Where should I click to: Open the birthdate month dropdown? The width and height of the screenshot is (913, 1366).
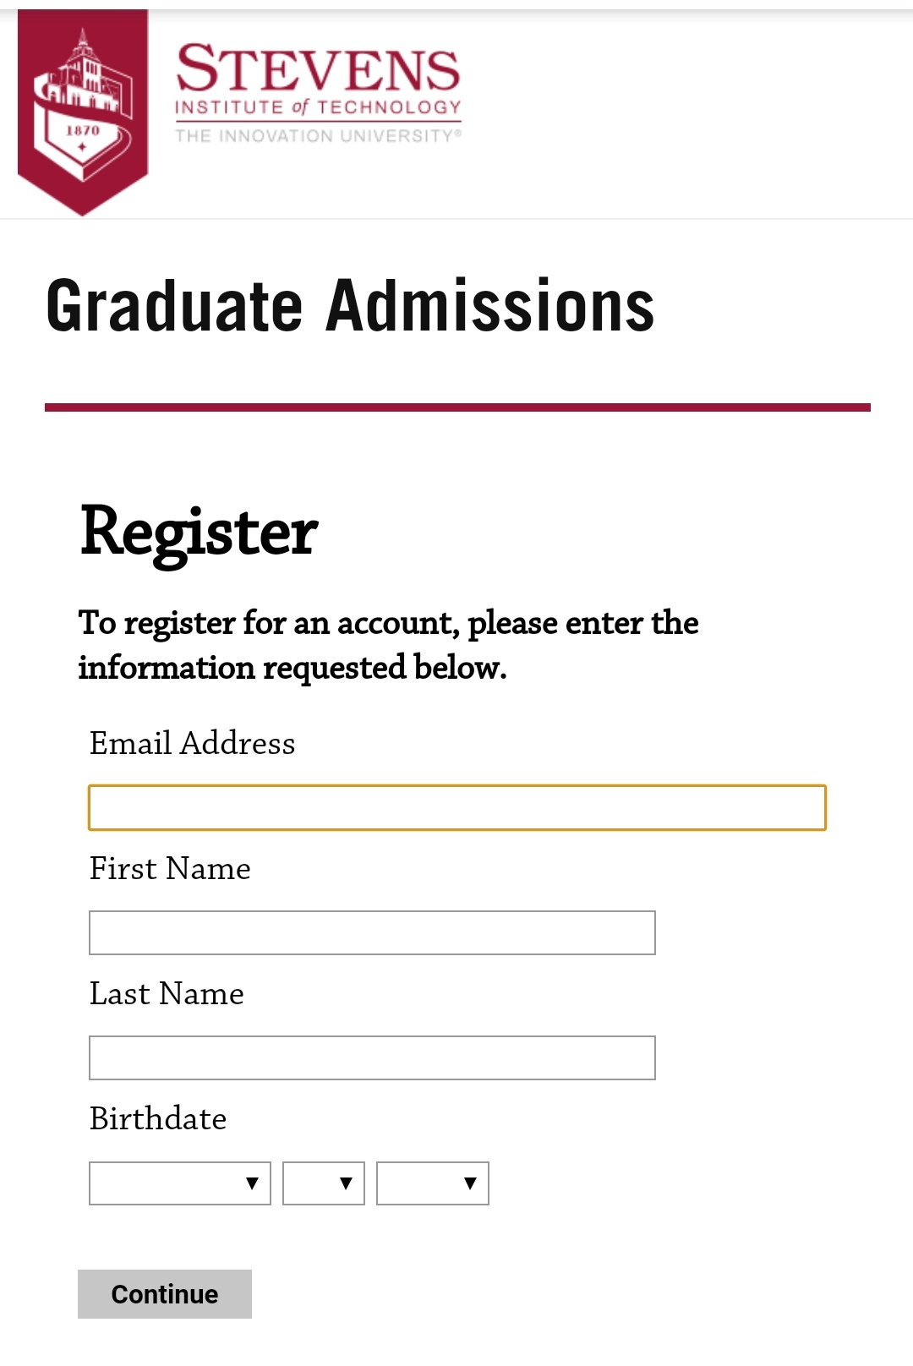pyautogui.click(x=179, y=1183)
